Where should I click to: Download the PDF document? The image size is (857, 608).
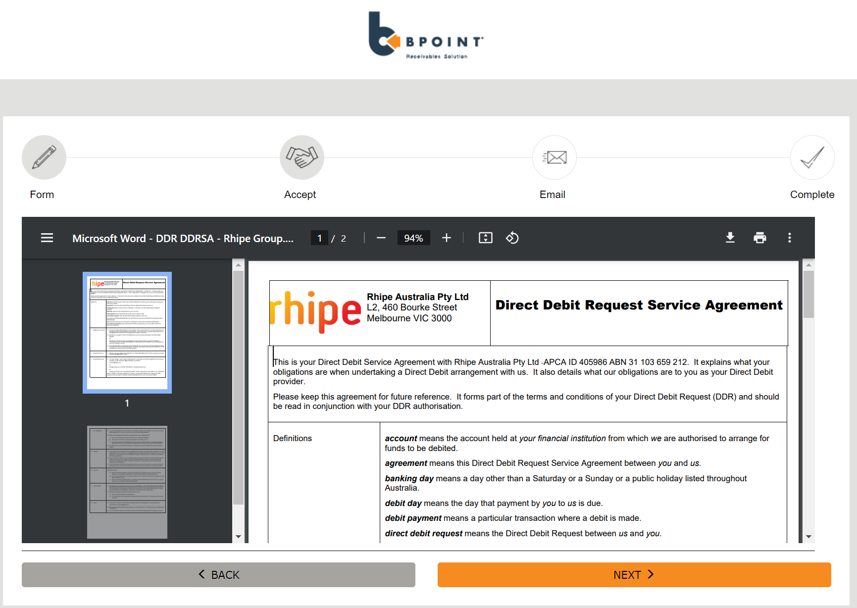coord(730,238)
